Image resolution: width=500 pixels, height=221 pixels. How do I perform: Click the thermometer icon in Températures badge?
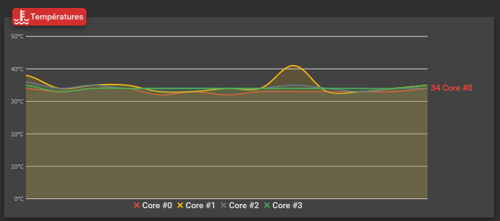21,17
